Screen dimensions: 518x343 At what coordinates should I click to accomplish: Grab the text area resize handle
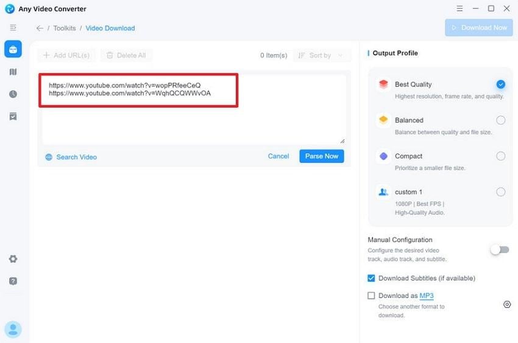point(342,141)
